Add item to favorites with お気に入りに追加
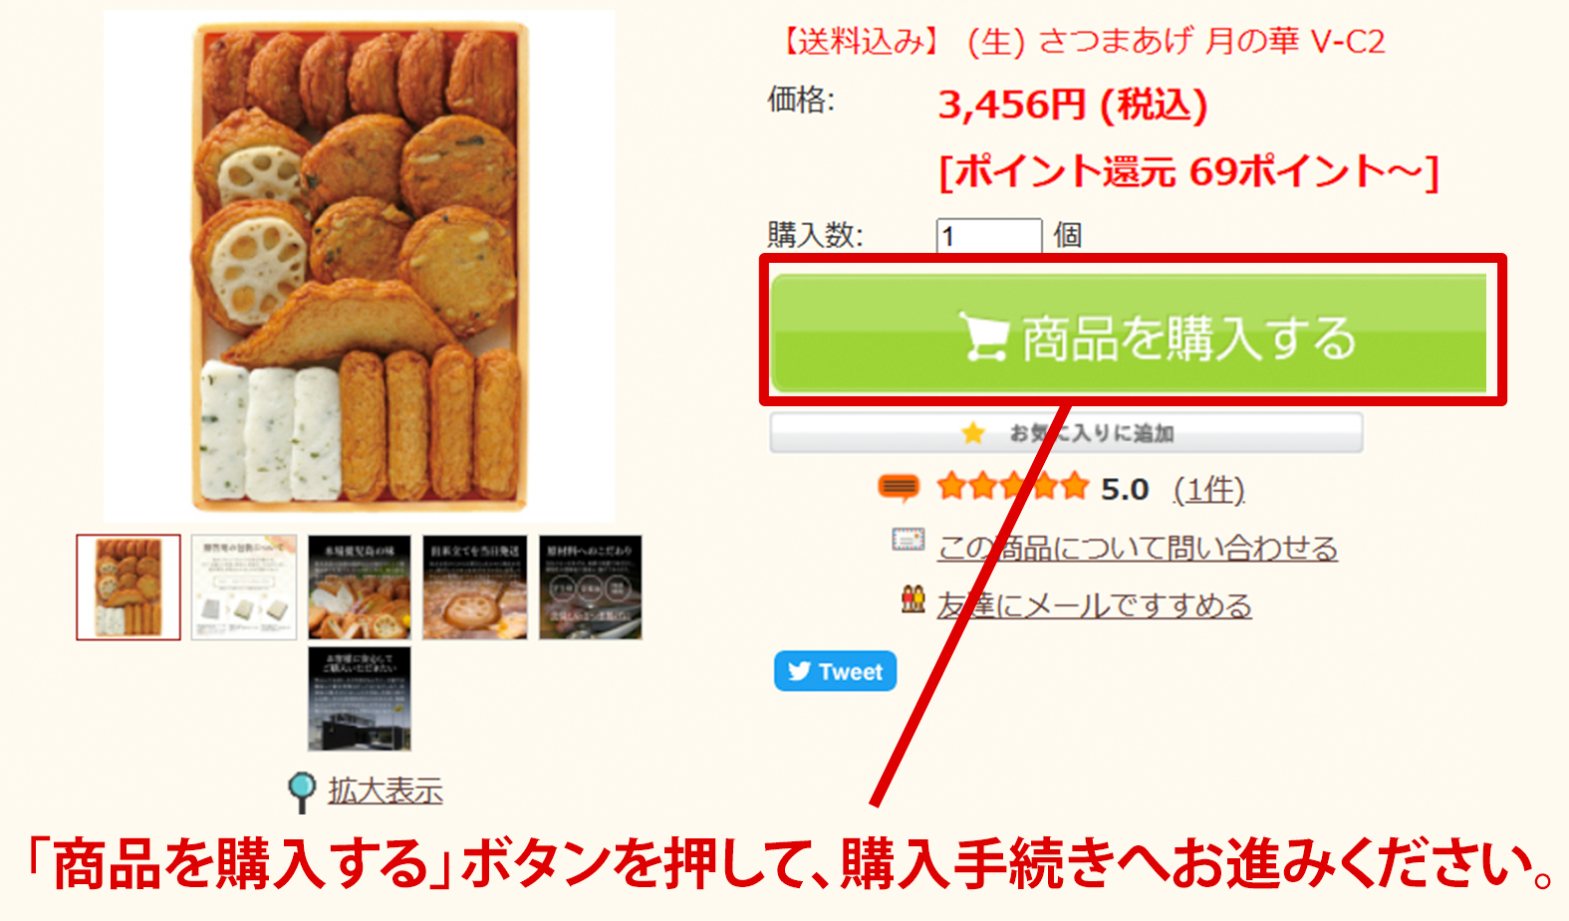This screenshot has height=921, width=1569. point(1066,433)
